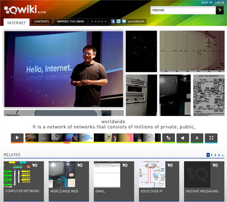Click the beige timeline chart image
Screen dimensions: 227x202
click(192, 51)
